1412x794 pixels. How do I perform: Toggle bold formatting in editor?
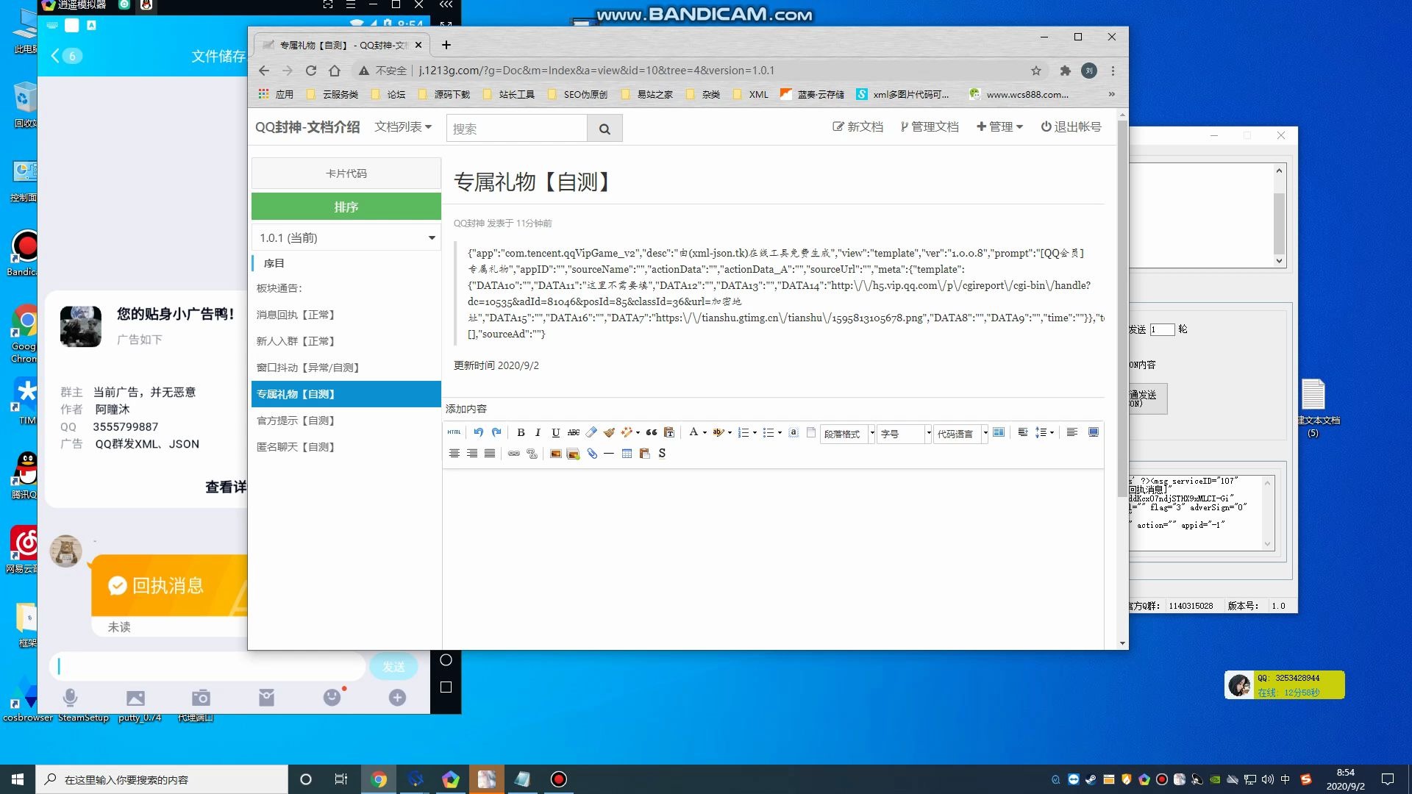[x=521, y=432]
